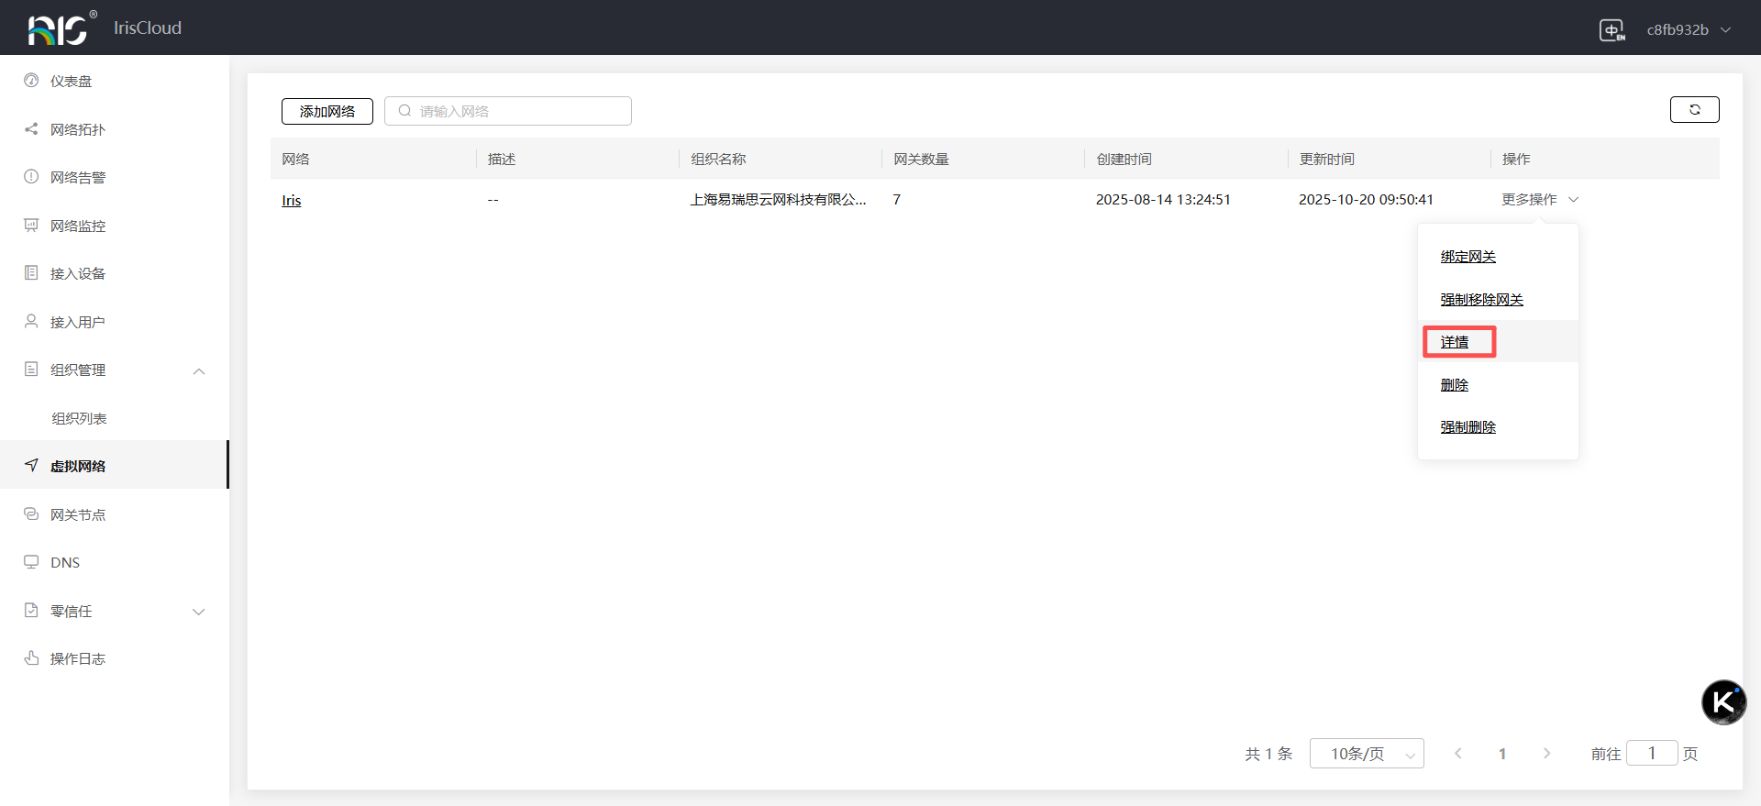Open the black K floating assistant icon
This screenshot has height=806, width=1761.
[x=1723, y=702]
